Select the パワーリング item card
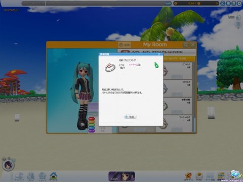The image size is (243, 182). (x=177, y=71)
